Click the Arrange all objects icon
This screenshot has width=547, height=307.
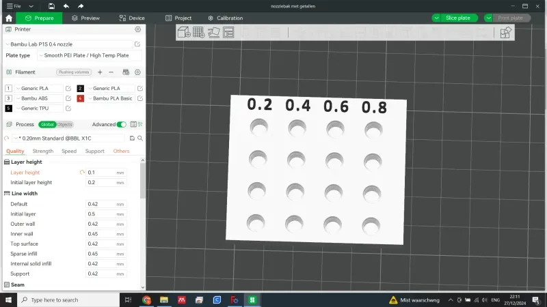click(x=228, y=32)
